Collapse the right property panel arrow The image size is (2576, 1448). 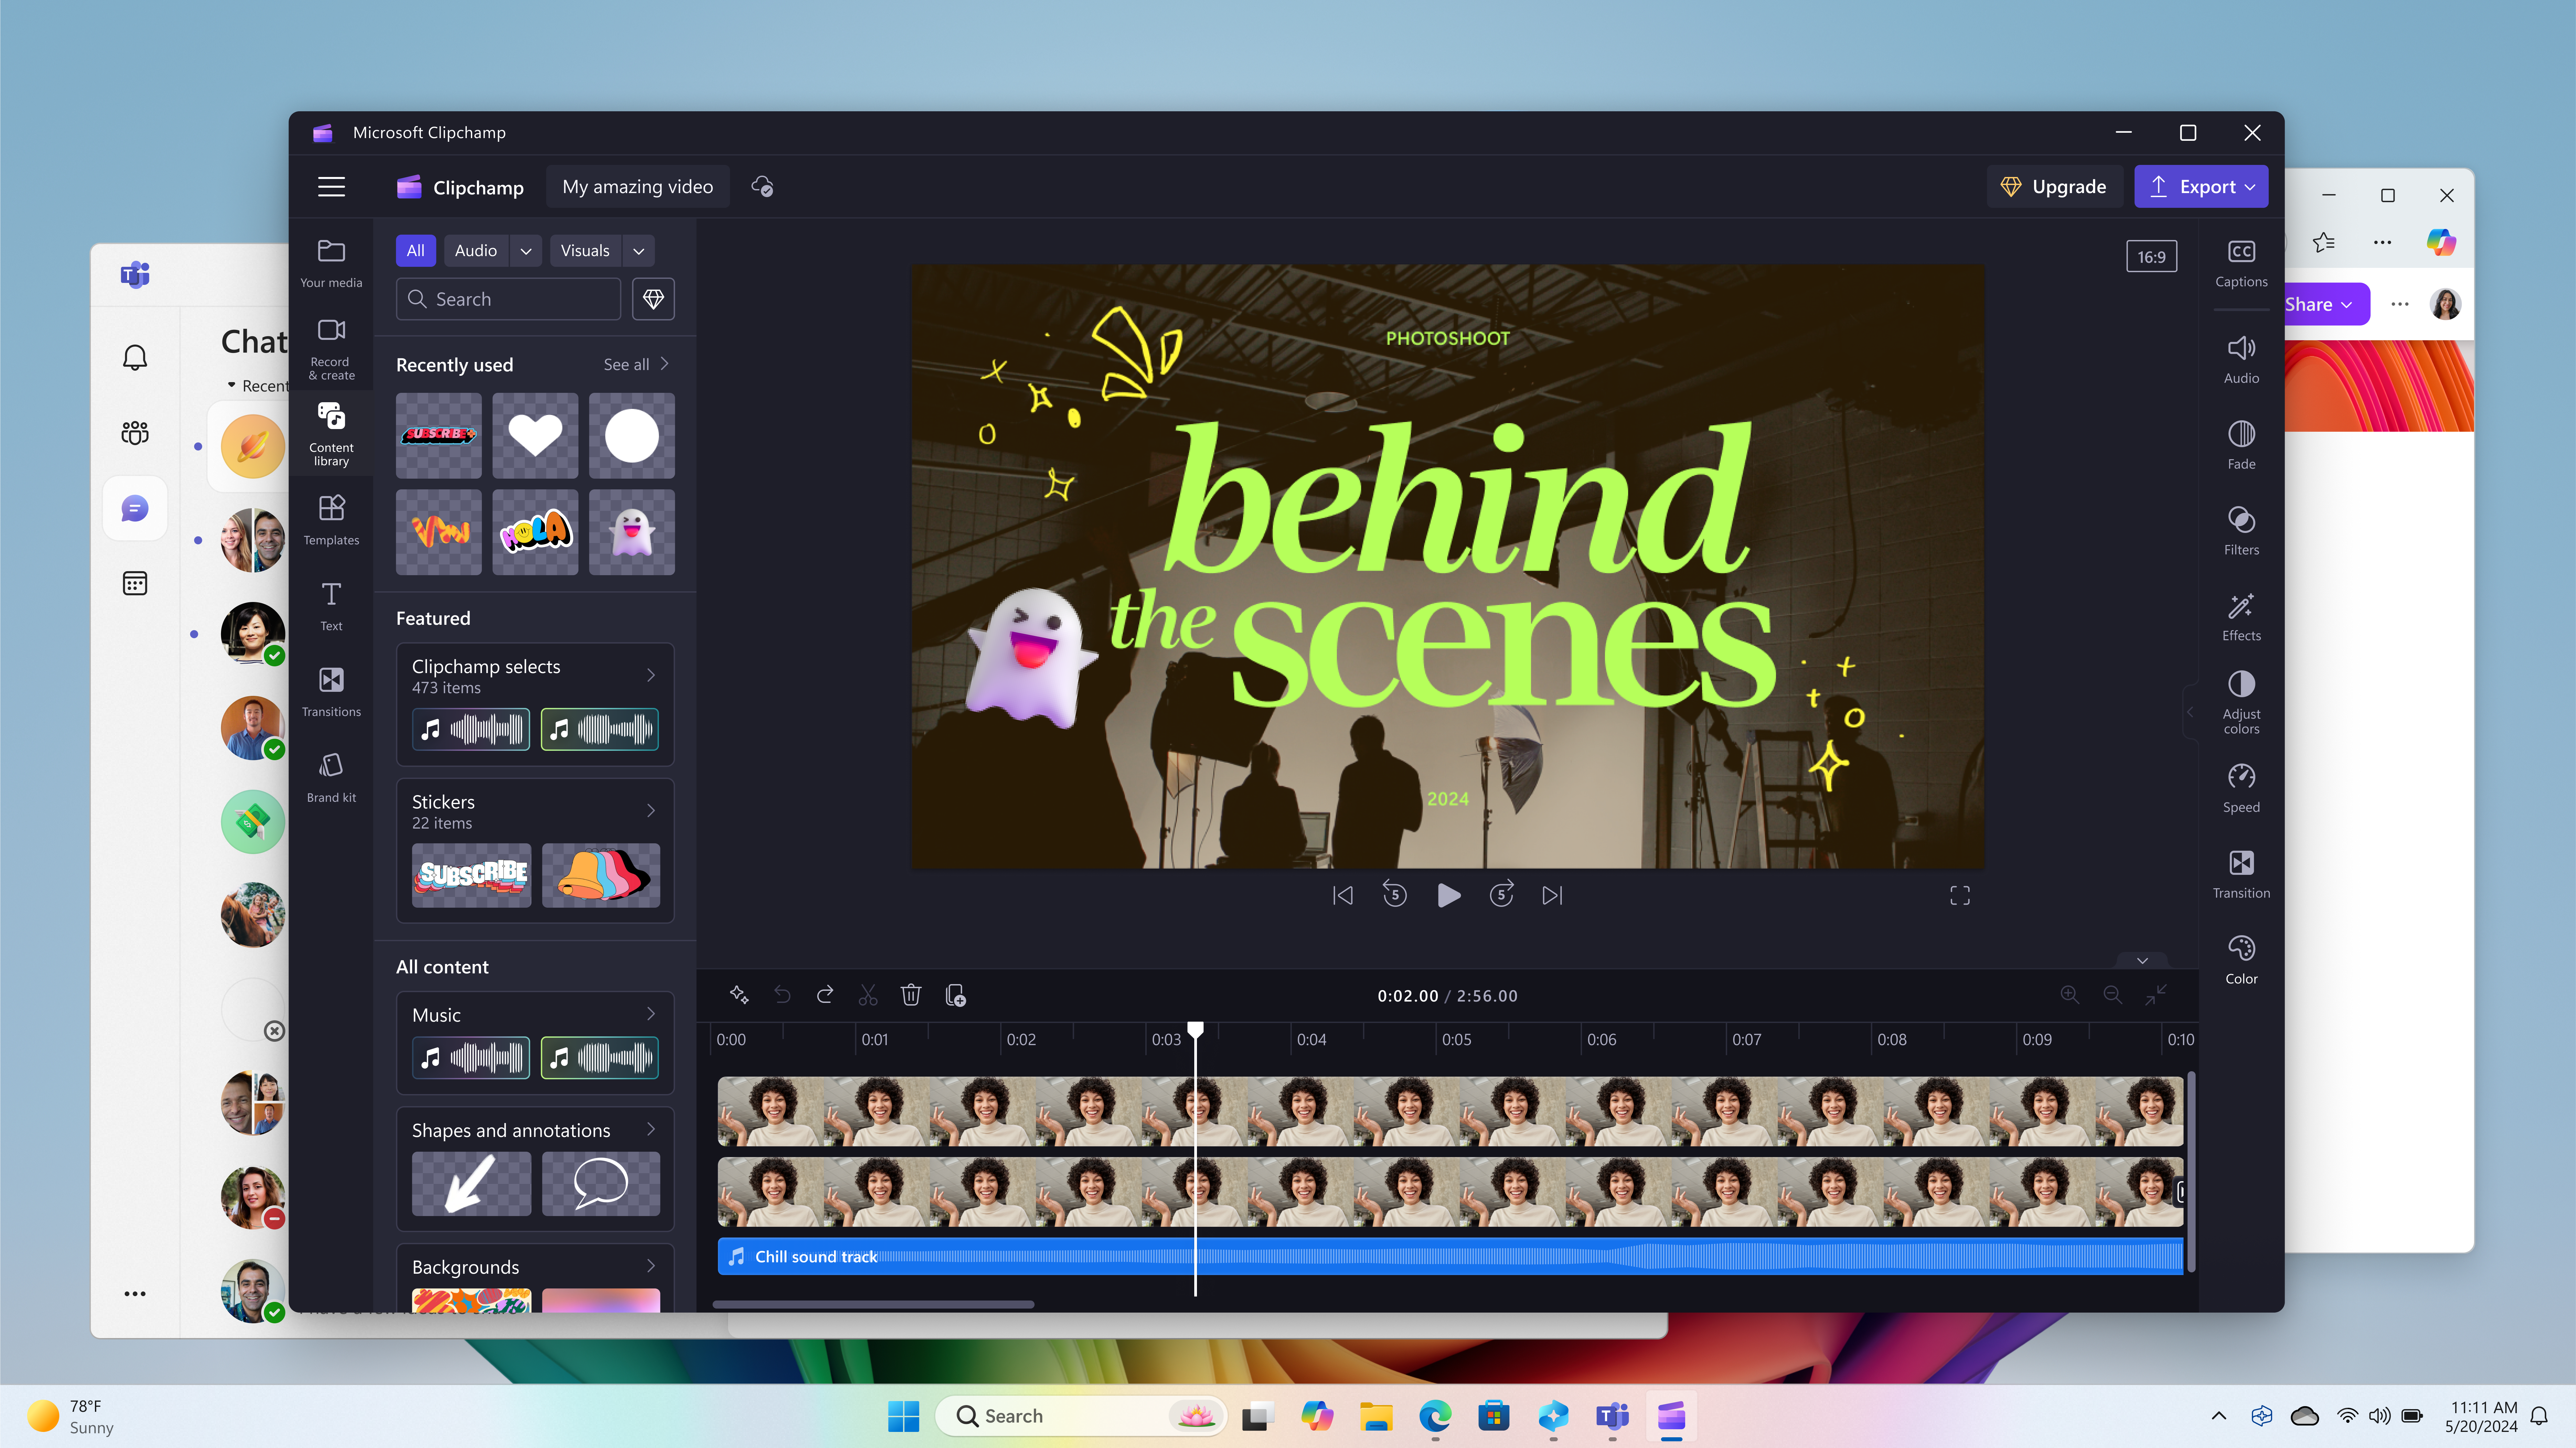click(x=2190, y=712)
